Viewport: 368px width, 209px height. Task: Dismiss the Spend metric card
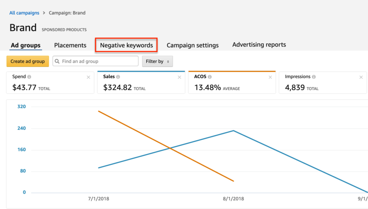point(88,77)
